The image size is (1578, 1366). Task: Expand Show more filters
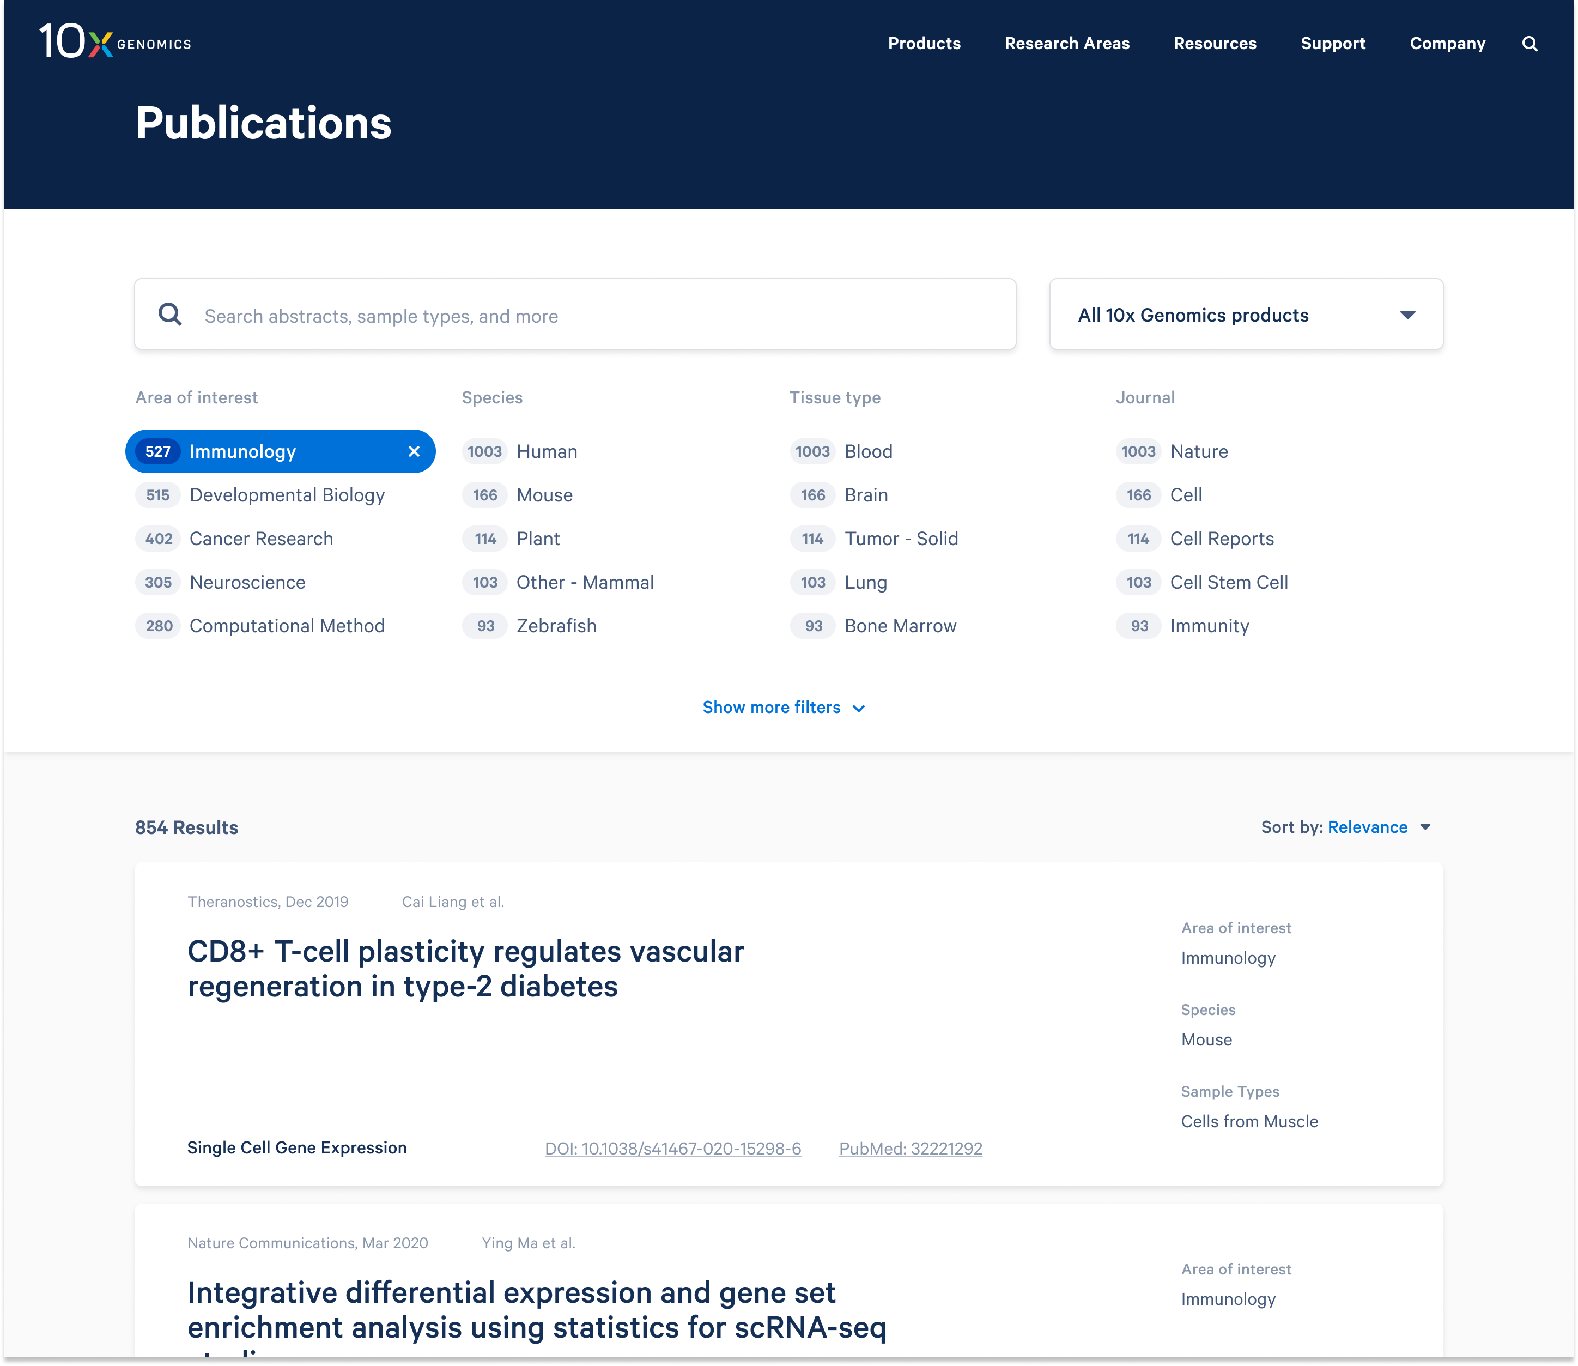[771, 708]
